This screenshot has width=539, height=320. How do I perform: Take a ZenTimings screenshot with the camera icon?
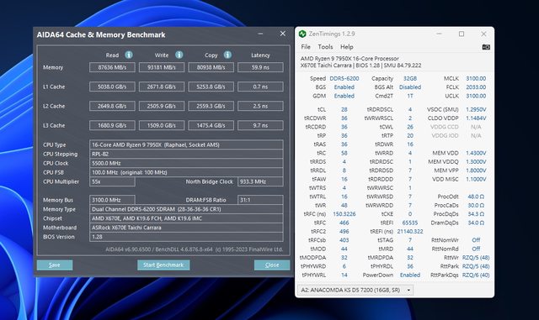click(486, 47)
